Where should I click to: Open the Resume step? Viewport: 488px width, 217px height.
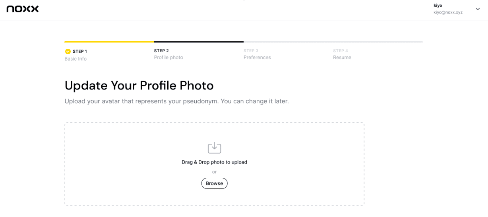pos(342,57)
